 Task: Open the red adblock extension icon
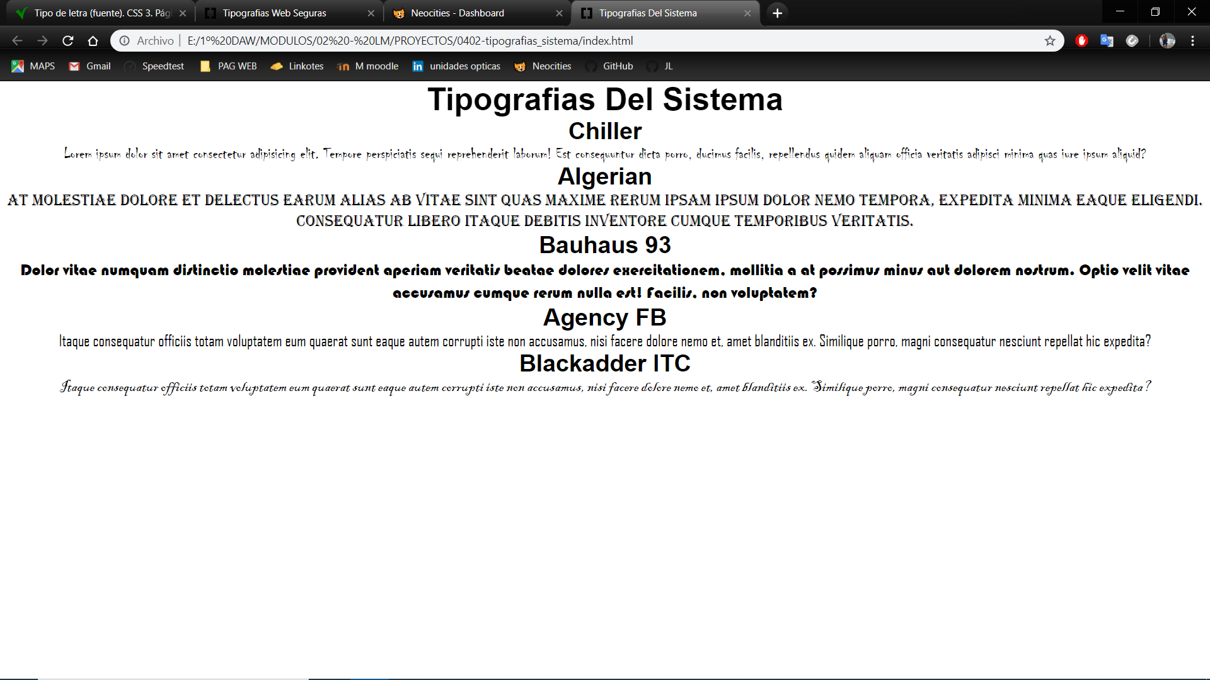(1082, 41)
